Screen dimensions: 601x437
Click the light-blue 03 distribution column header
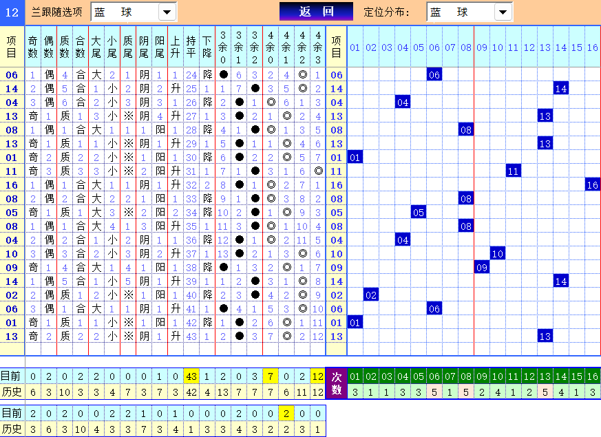point(387,47)
